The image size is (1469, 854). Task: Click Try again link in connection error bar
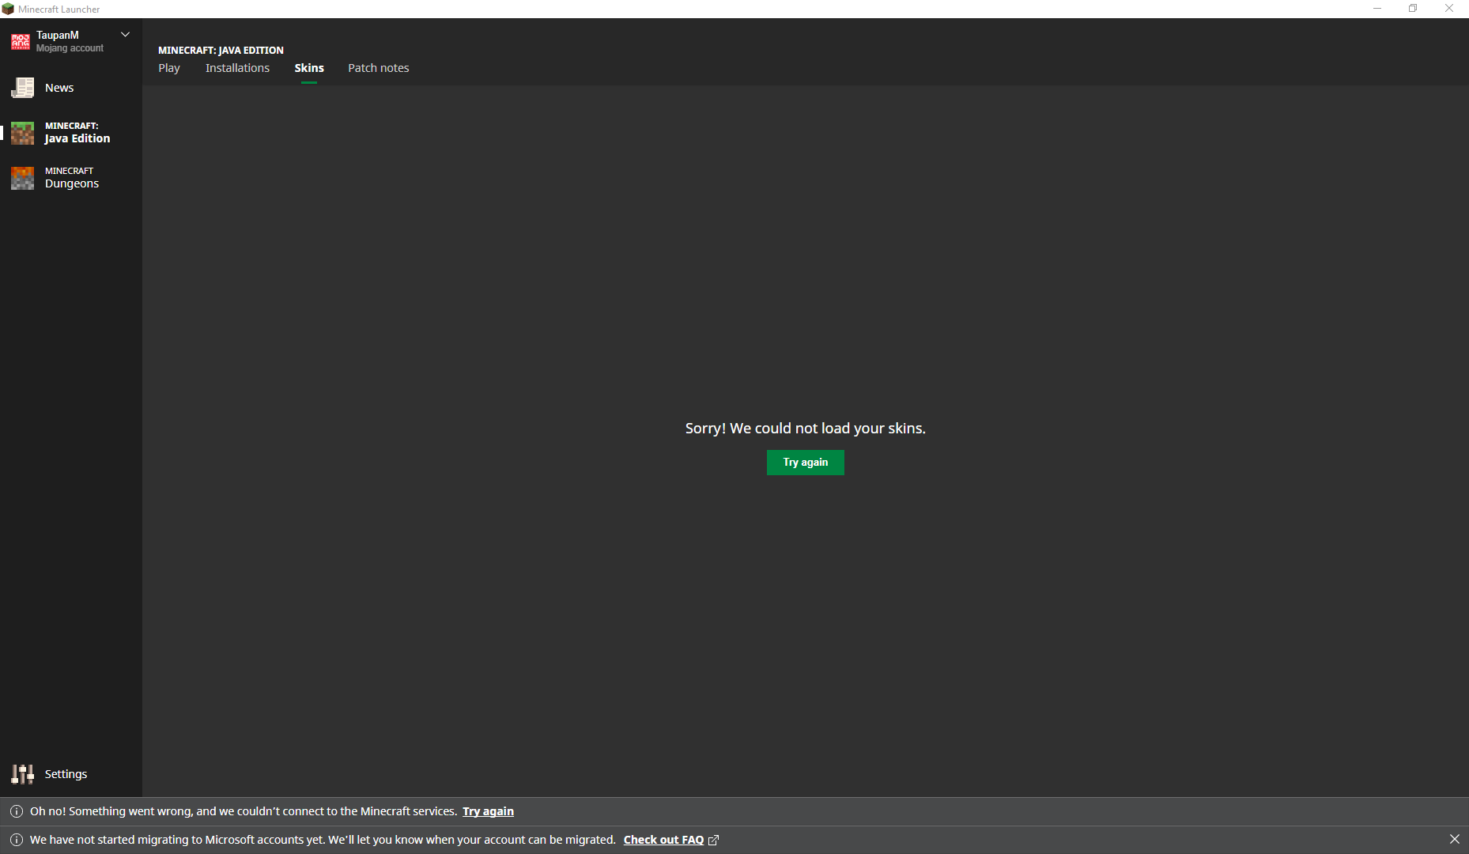[488, 811]
